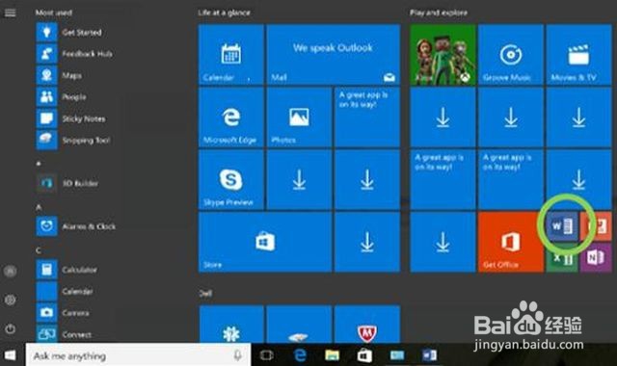Launch Microsoft Edge tile
This screenshot has height=366, width=617.
click(x=231, y=118)
